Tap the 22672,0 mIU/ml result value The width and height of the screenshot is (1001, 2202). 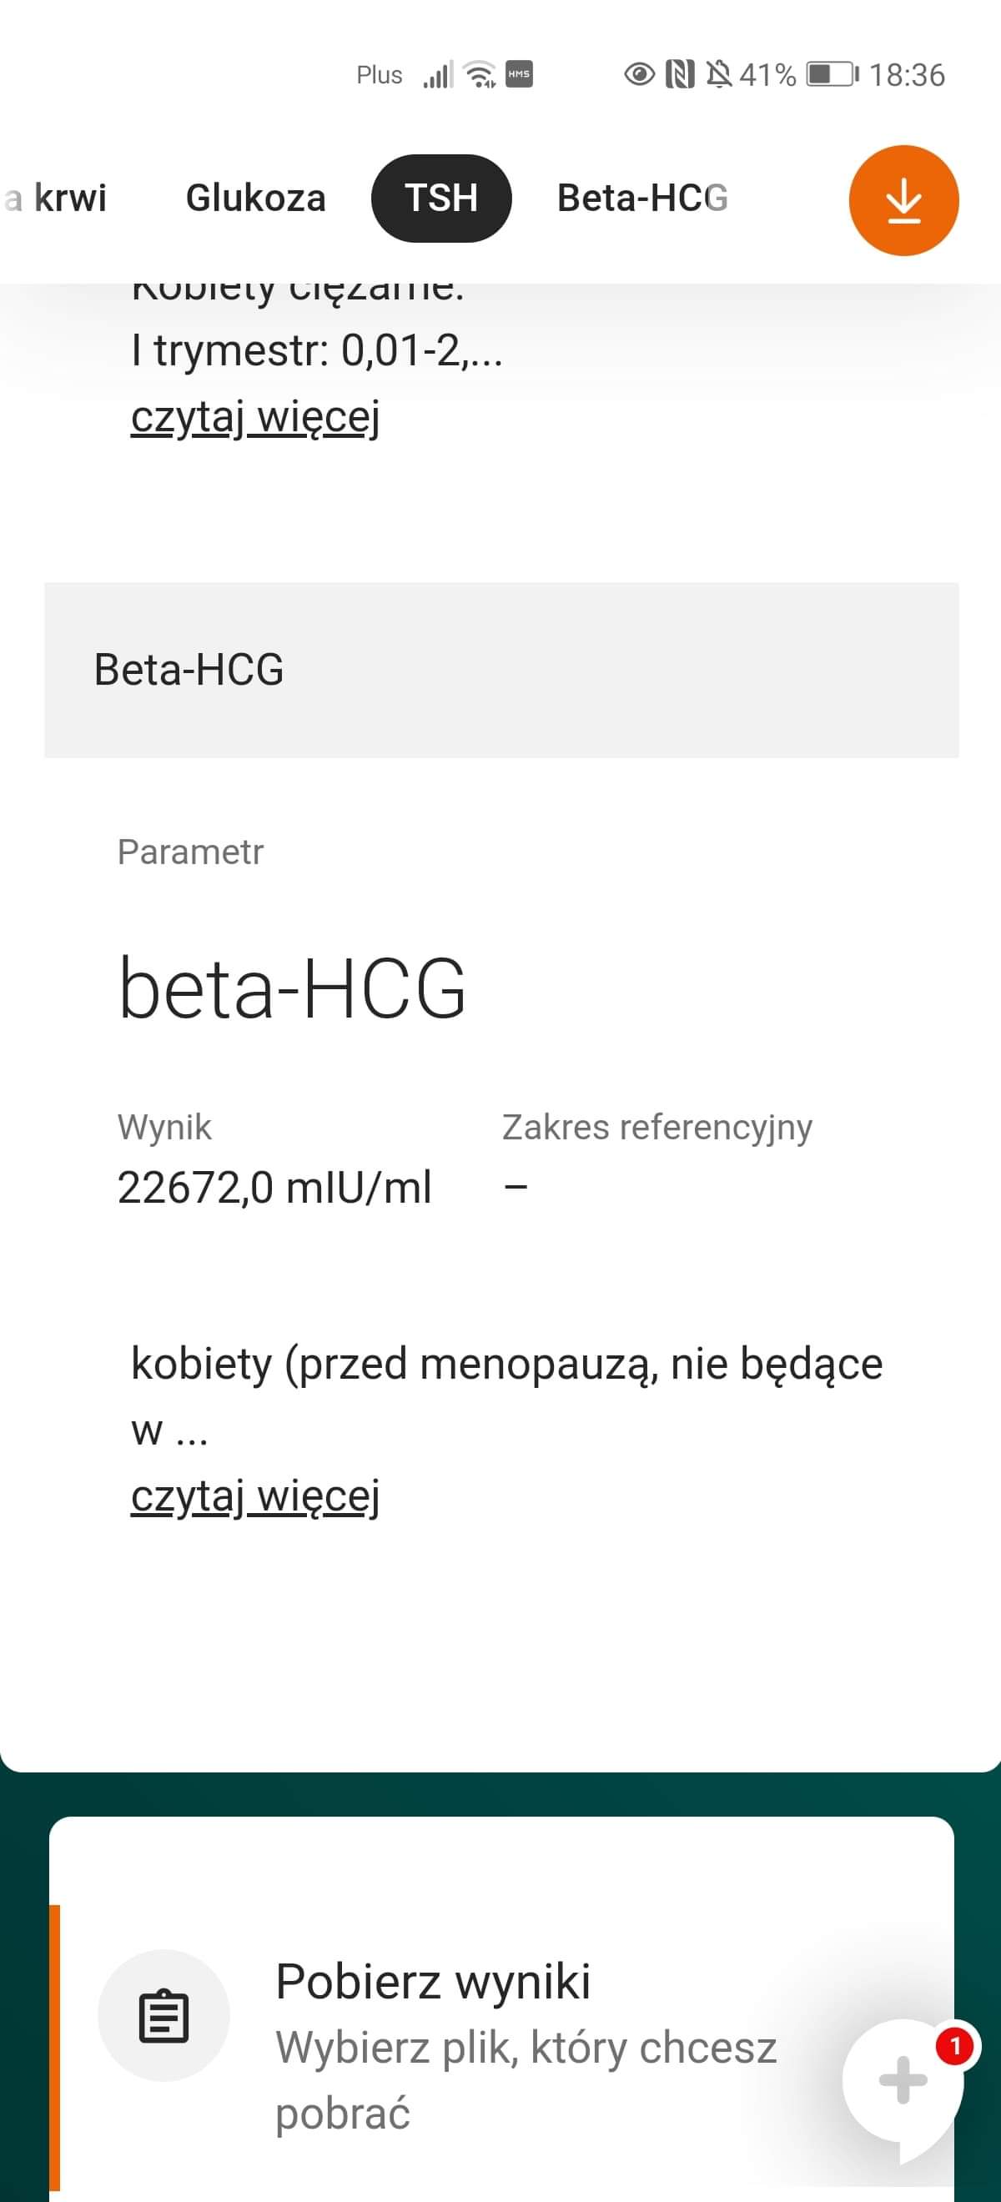tap(274, 1188)
